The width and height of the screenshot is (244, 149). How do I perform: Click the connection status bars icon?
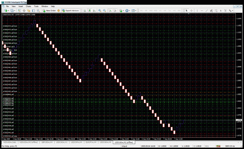(x=218, y=146)
